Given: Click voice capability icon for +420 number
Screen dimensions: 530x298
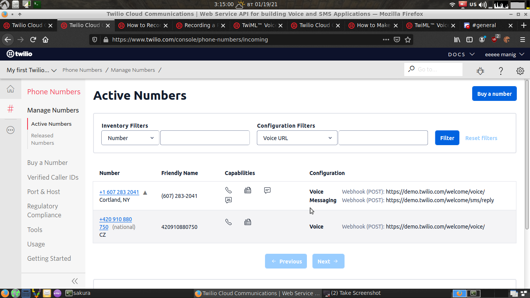Looking at the screenshot, I should (x=229, y=222).
